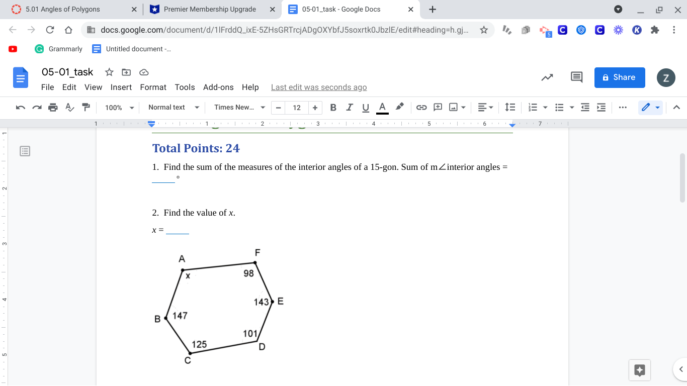Click the Docs home icon
This screenshot has width=687, height=386.
click(x=20, y=78)
